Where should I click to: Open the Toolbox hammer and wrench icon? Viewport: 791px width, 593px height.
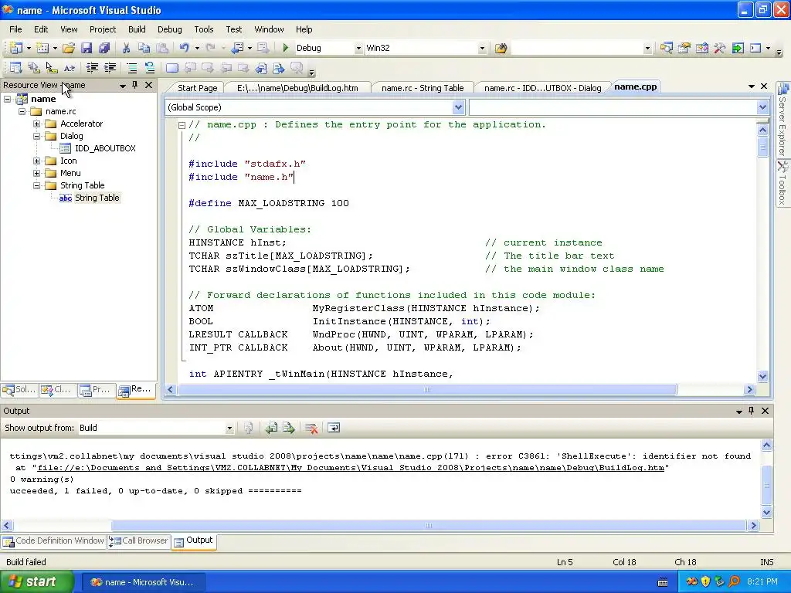719,48
